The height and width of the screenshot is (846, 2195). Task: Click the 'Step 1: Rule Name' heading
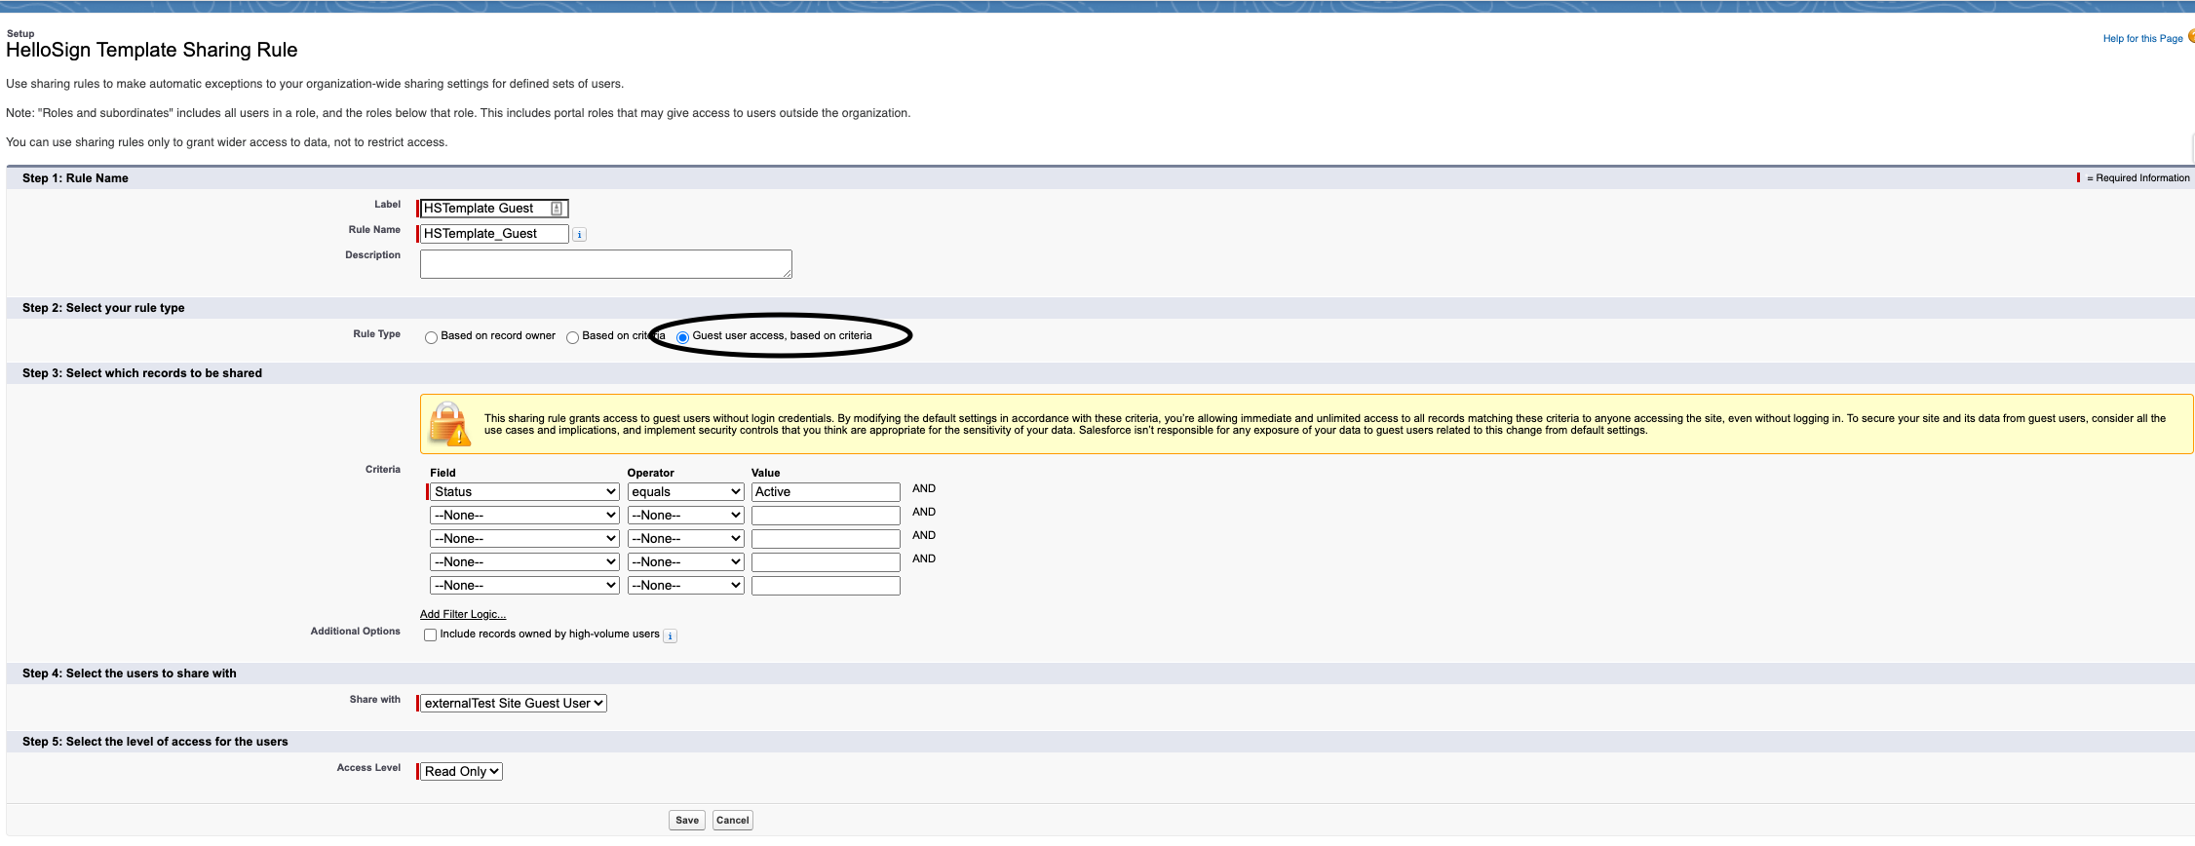pos(75,178)
